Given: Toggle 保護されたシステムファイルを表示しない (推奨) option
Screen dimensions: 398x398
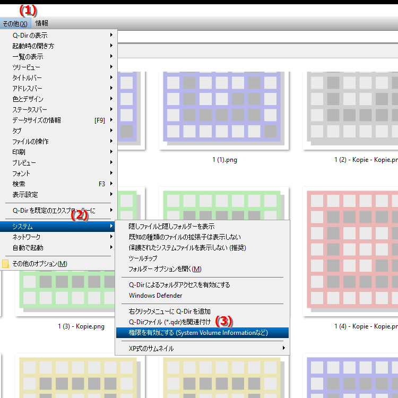Looking at the screenshot, I should coord(202,248).
